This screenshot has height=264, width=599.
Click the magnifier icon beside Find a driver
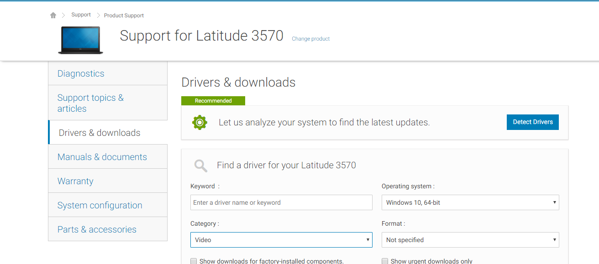[201, 166]
